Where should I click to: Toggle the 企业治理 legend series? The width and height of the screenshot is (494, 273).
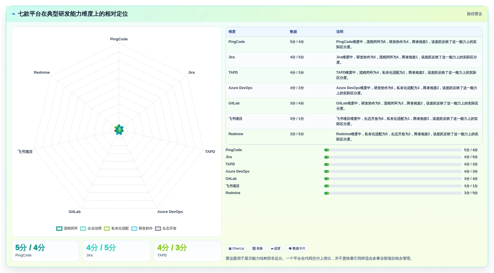click(91, 229)
